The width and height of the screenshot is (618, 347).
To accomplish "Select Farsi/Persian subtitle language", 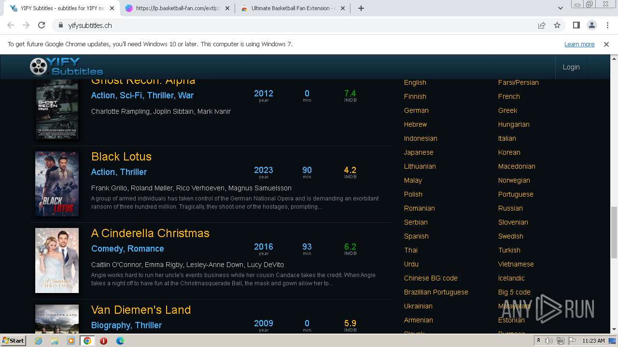I will 519,82.
